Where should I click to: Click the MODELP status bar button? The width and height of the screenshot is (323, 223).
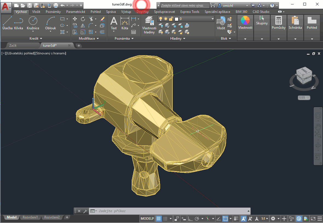tap(147, 219)
